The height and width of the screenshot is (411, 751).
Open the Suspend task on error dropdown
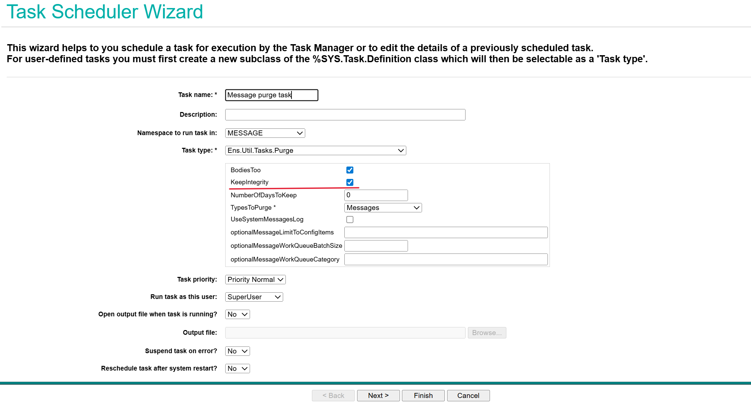237,351
